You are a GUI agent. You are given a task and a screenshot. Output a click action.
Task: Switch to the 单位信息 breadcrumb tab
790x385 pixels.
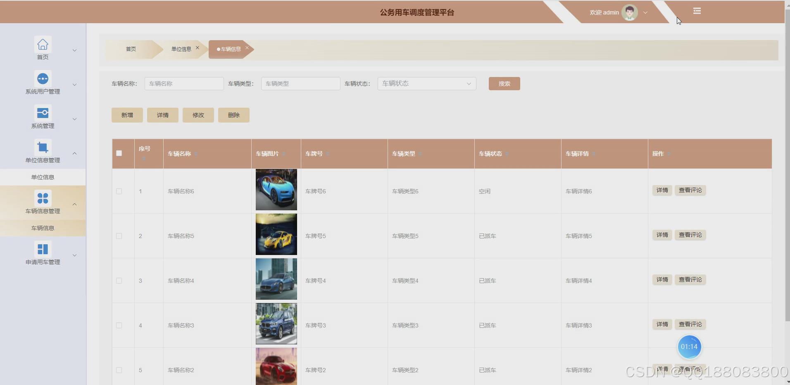tap(181, 49)
